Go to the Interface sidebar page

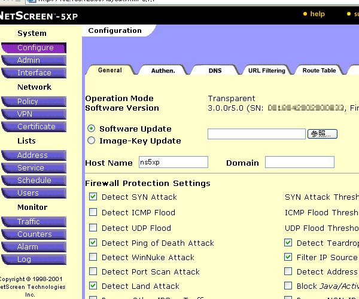click(x=34, y=73)
